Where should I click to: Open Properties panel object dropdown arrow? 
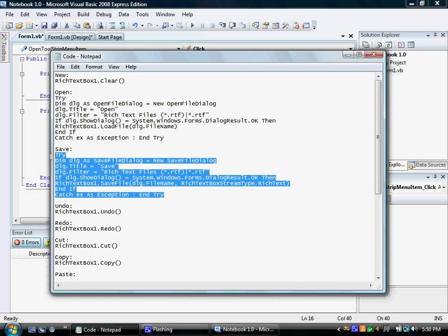click(444, 188)
